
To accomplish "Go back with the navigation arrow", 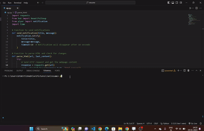I will point(38,3).
